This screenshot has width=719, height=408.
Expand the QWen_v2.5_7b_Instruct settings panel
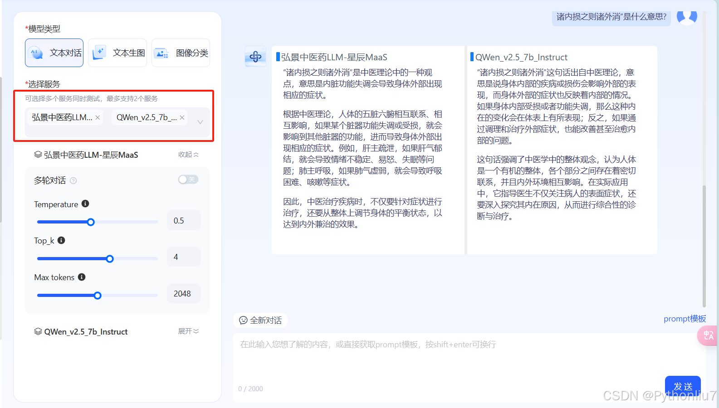pos(188,331)
